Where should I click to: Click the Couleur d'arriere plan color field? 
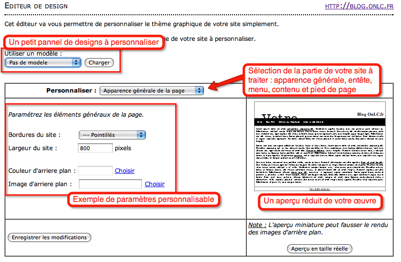pos(95,171)
